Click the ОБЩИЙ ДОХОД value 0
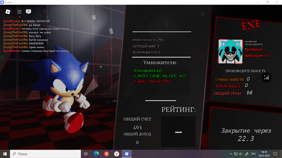The height and width of the screenshot is (158, 282). coord(137,142)
